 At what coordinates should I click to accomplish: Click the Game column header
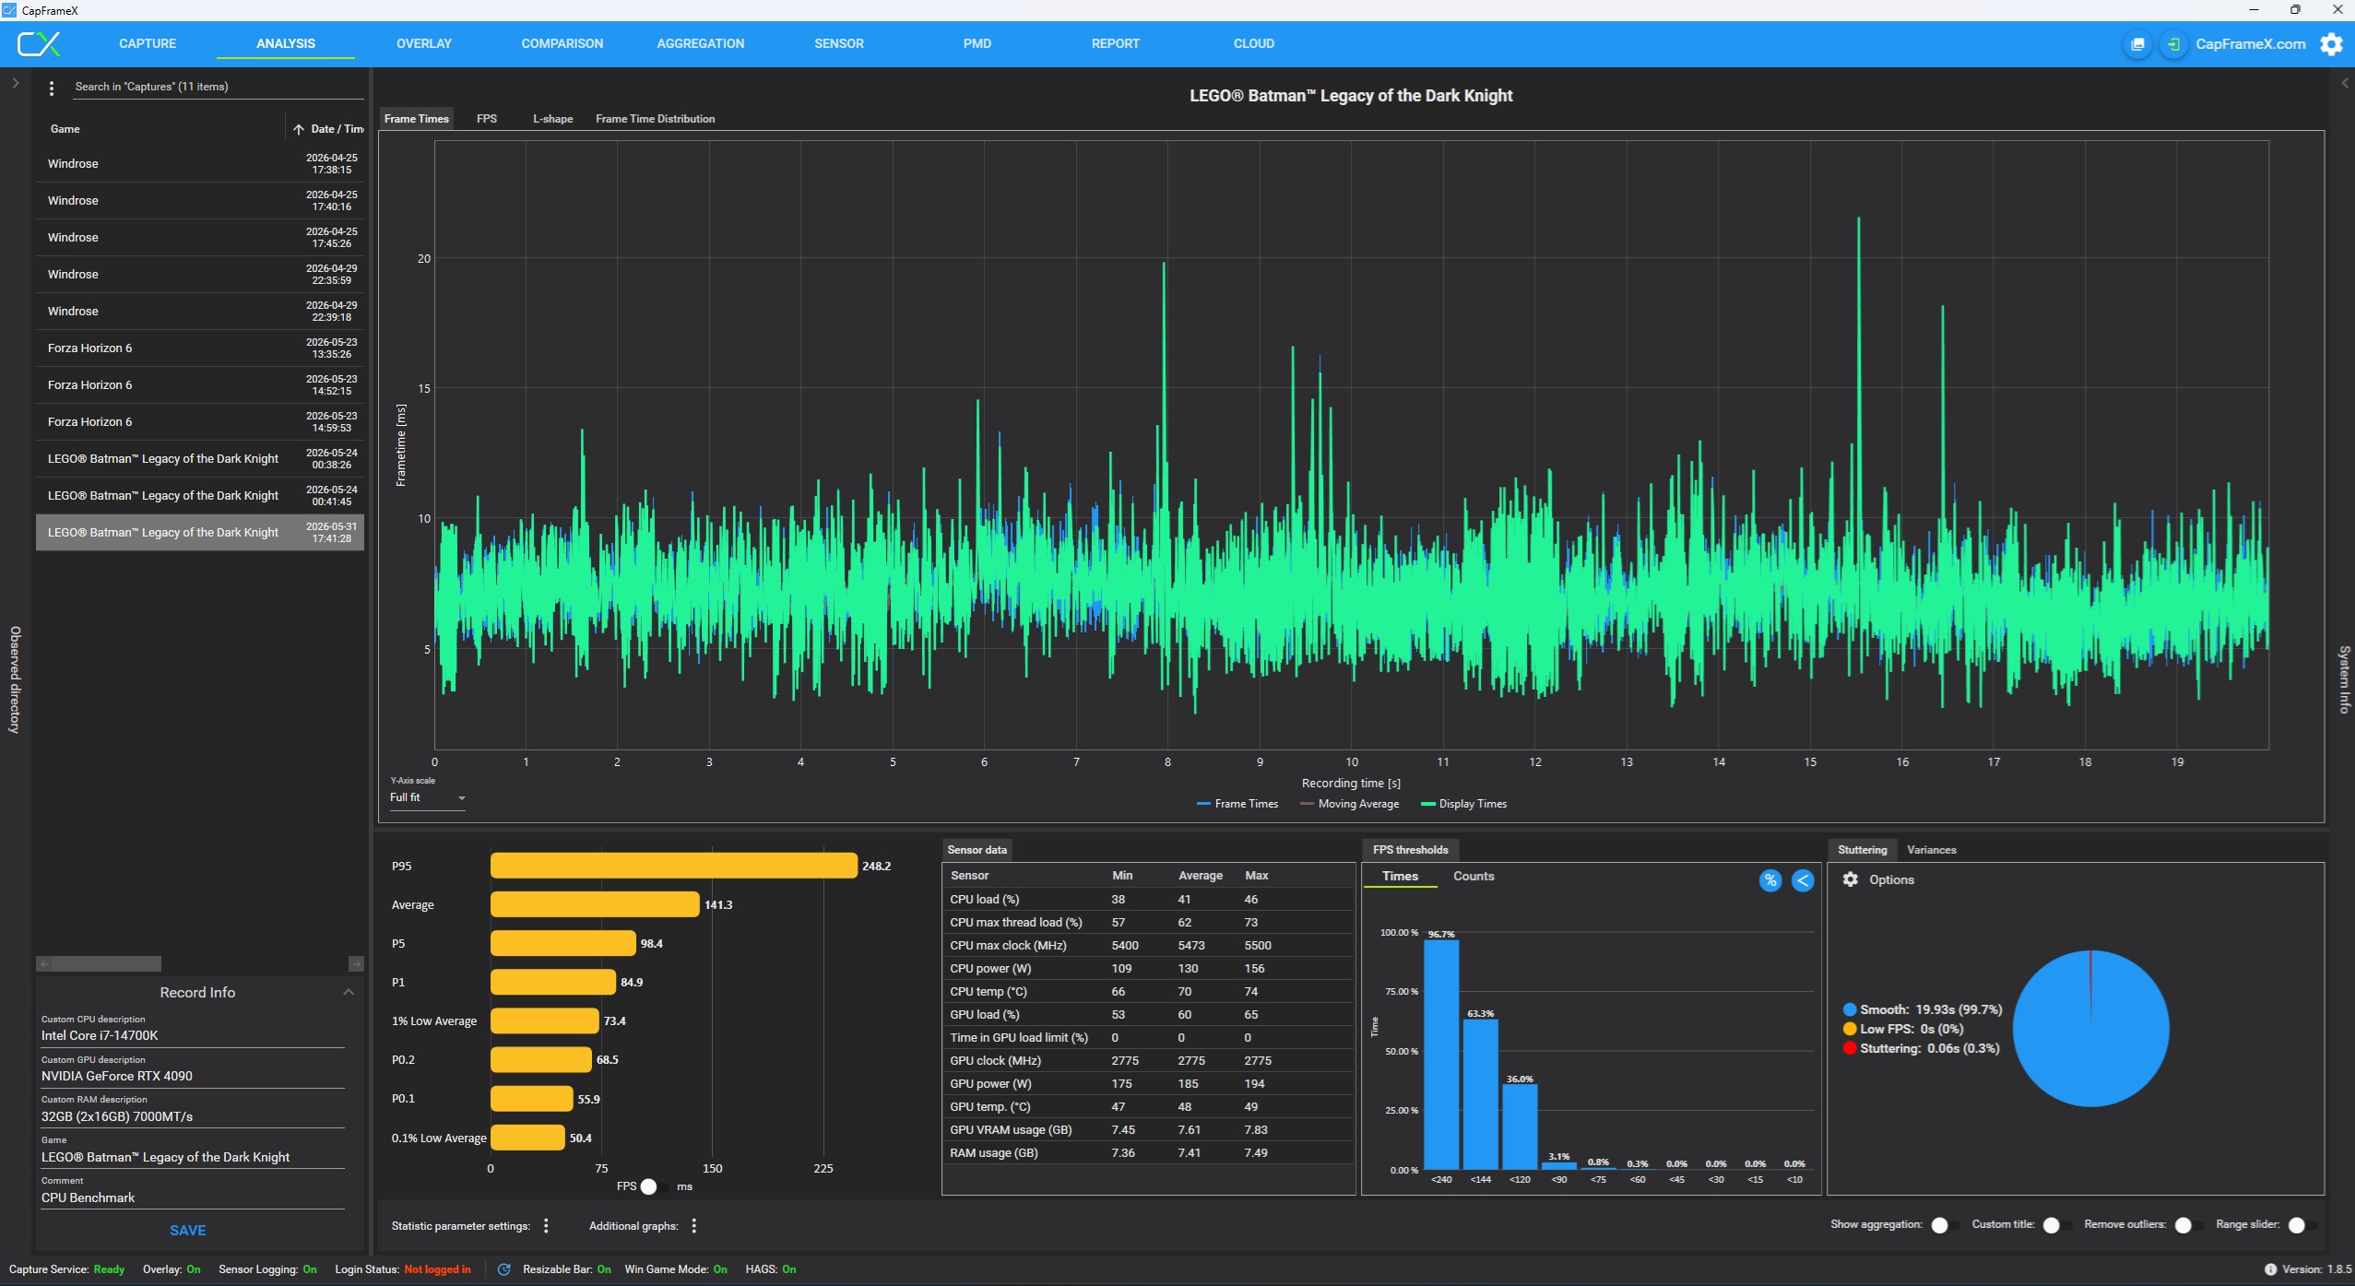(65, 129)
